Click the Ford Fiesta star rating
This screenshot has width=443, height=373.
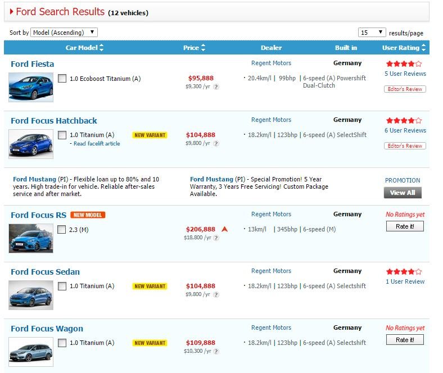[x=404, y=64]
